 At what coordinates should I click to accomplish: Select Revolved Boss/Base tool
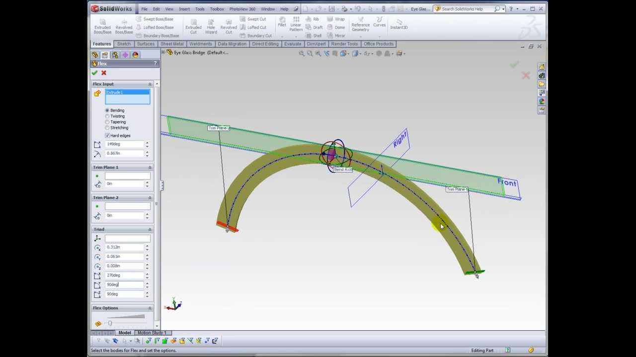tap(124, 27)
